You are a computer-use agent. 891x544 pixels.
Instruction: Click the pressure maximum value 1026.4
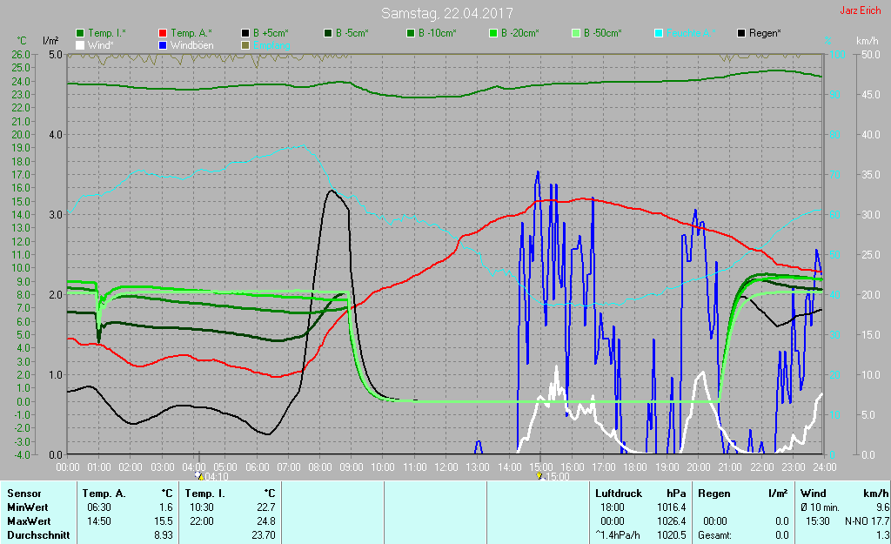pyautogui.click(x=672, y=520)
